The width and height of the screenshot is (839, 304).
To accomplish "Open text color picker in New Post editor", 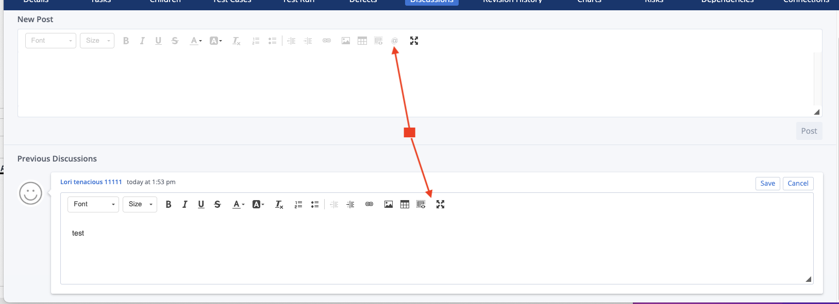I will [x=196, y=41].
